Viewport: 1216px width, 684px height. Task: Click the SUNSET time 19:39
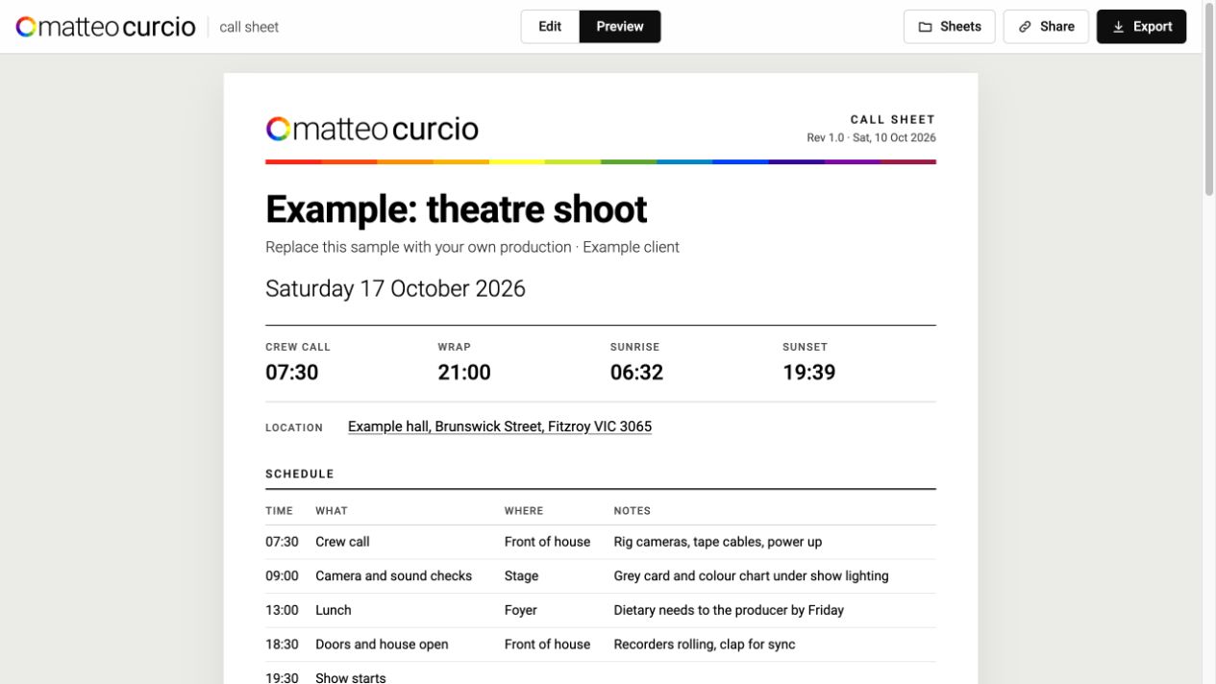coord(808,373)
